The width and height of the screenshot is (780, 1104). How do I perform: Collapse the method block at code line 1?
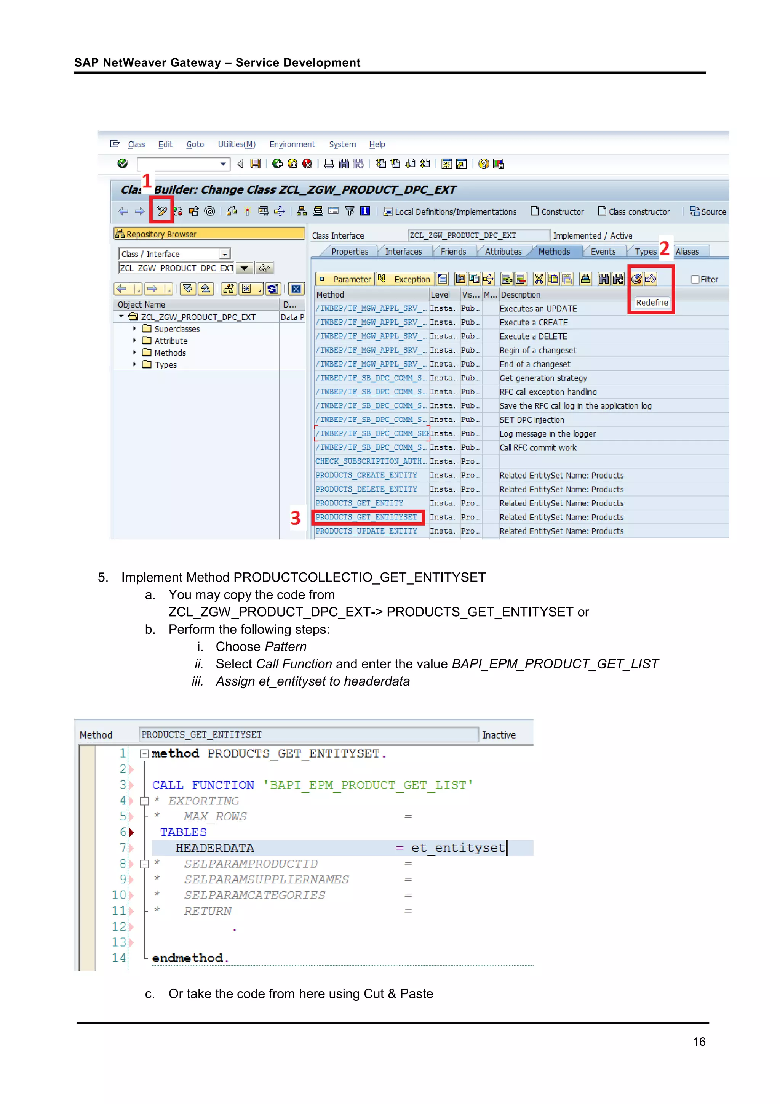[144, 754]
